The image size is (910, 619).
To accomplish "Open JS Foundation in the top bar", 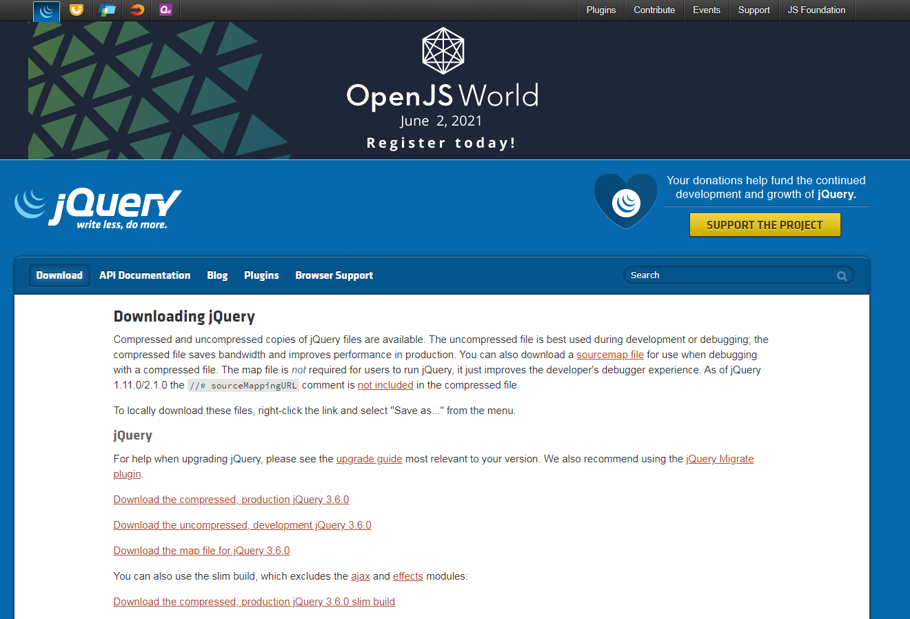I will click(x=817, y=10).
